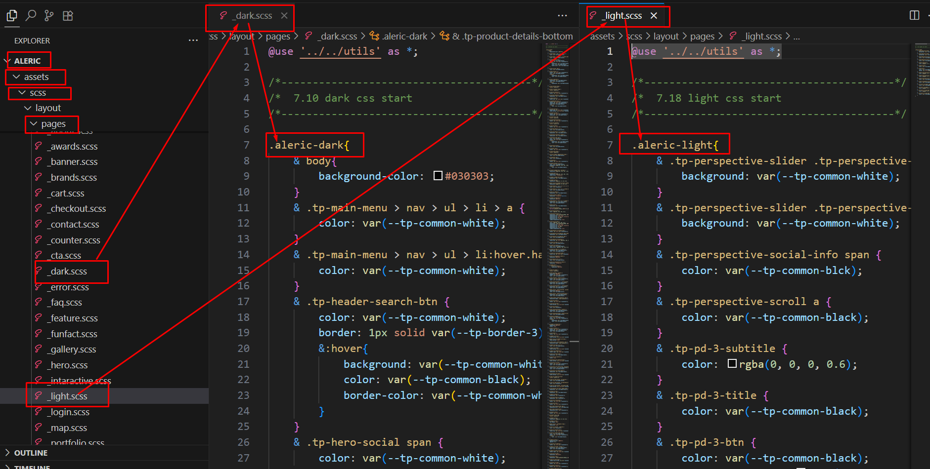The height and width of the screenshot is (469, 930).
Task: Click line number 7 in dark.scss
Action: tap(247, 145)
